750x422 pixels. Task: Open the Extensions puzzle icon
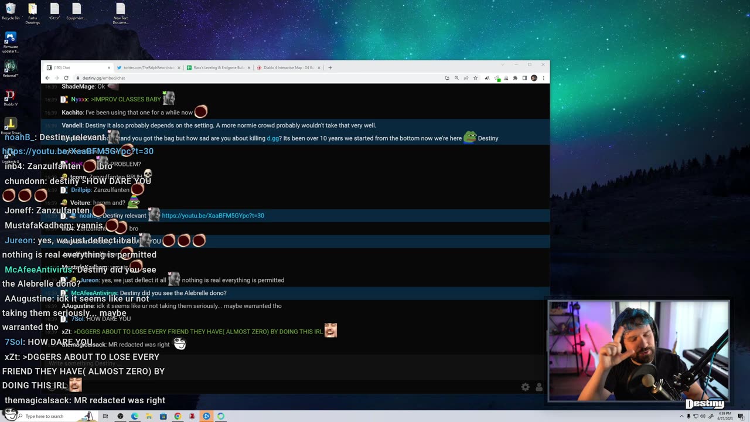coord(515,78)
